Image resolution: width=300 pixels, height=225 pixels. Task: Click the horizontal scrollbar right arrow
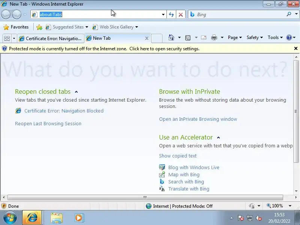coord(296,197)
